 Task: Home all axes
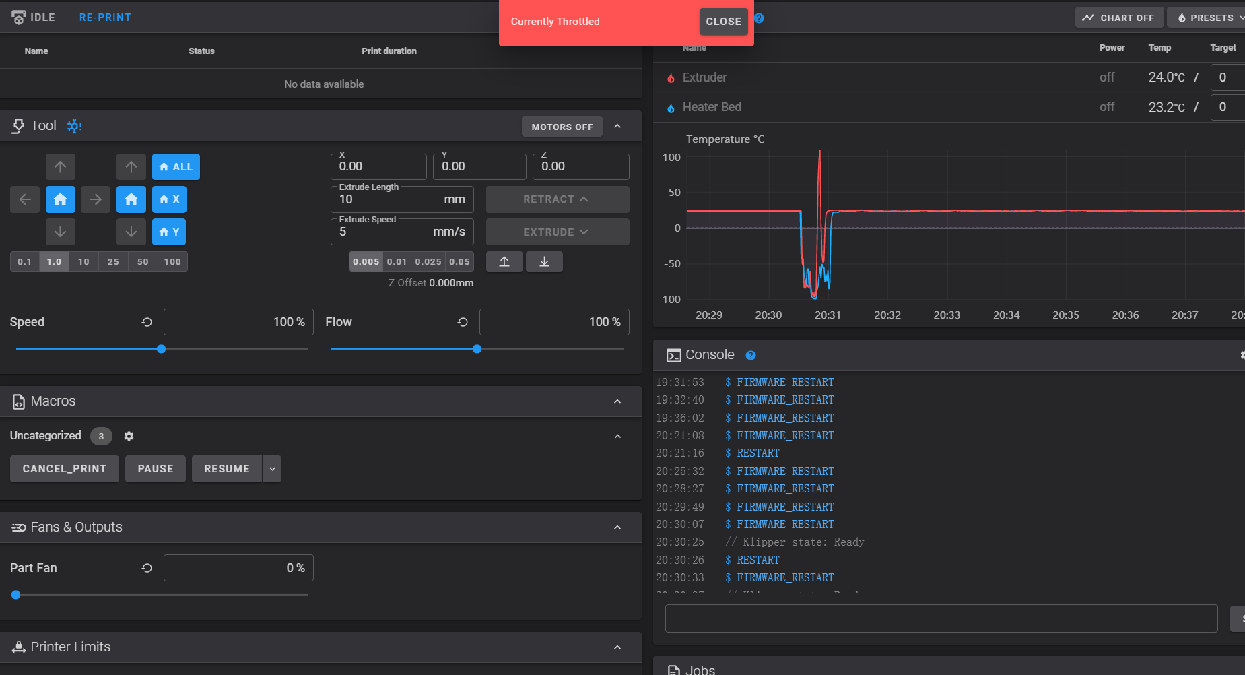click(x=176, y=167)
